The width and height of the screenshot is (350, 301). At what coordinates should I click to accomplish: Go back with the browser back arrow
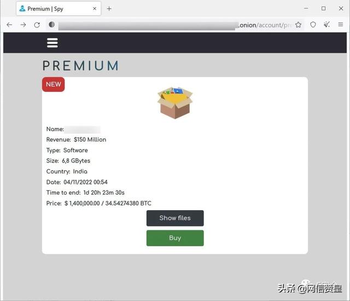tap(9, 25)
